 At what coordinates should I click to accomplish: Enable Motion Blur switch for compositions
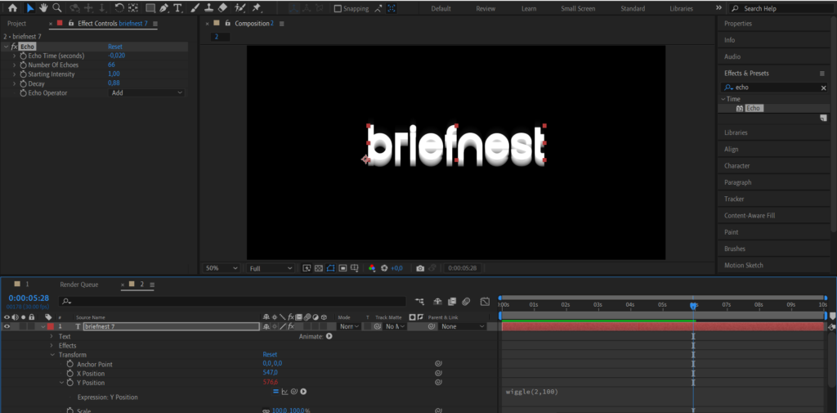click(x=465, y=302)
